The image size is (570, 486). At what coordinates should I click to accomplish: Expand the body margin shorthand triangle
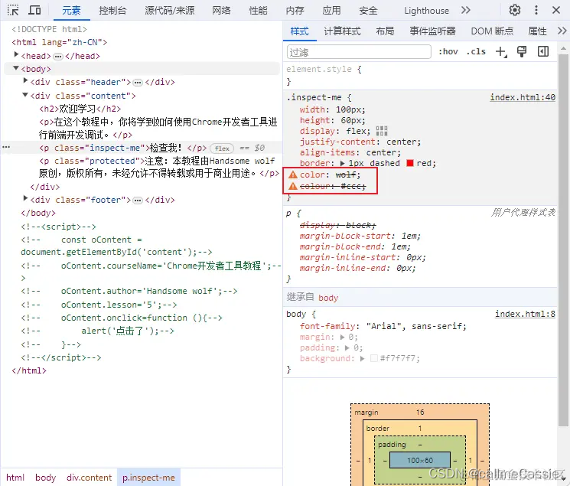[x=343, y=338]
